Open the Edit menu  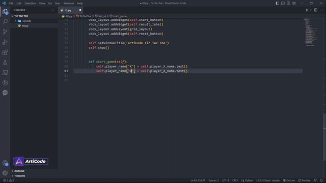click(19, 4)
